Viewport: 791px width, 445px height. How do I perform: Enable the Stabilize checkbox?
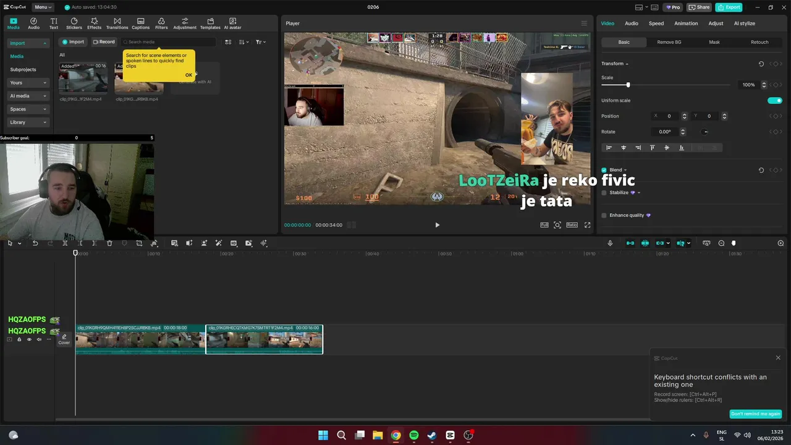pyautogui.click(x=604, y=193)
